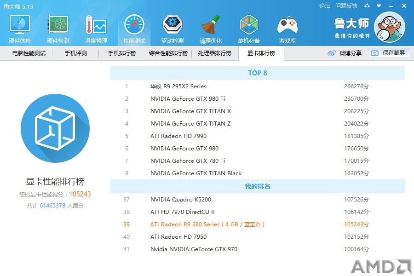
Task: Open 驱动检测 driver detection icon
Action: pos(172,29)
